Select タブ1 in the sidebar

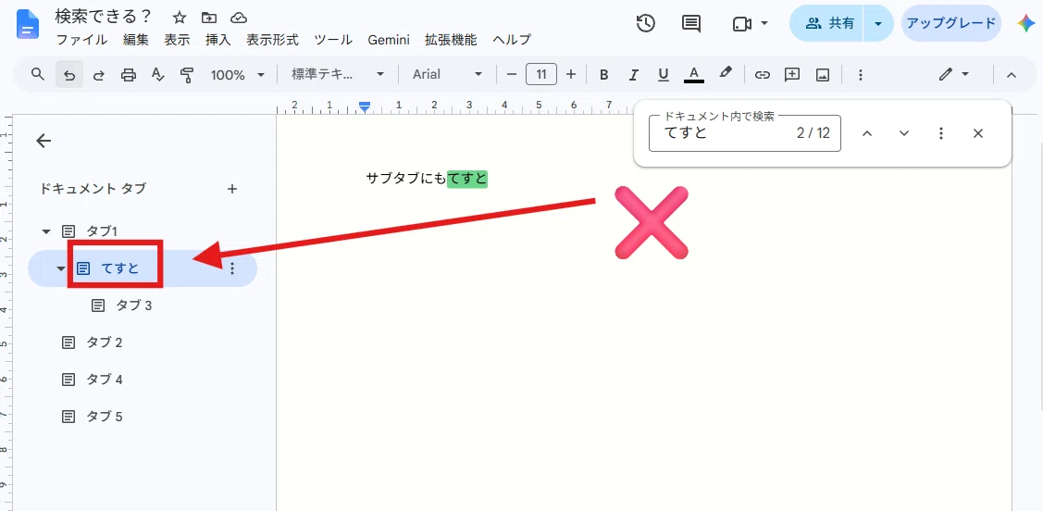(x=102, y=231)
